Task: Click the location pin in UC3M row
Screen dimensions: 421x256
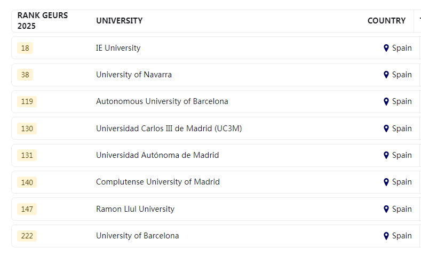Action: pos(386,129)
